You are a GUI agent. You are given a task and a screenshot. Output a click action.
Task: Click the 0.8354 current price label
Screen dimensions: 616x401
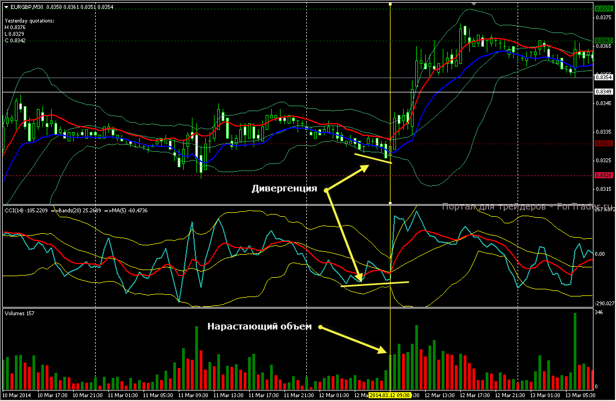(x=603, y=78)
